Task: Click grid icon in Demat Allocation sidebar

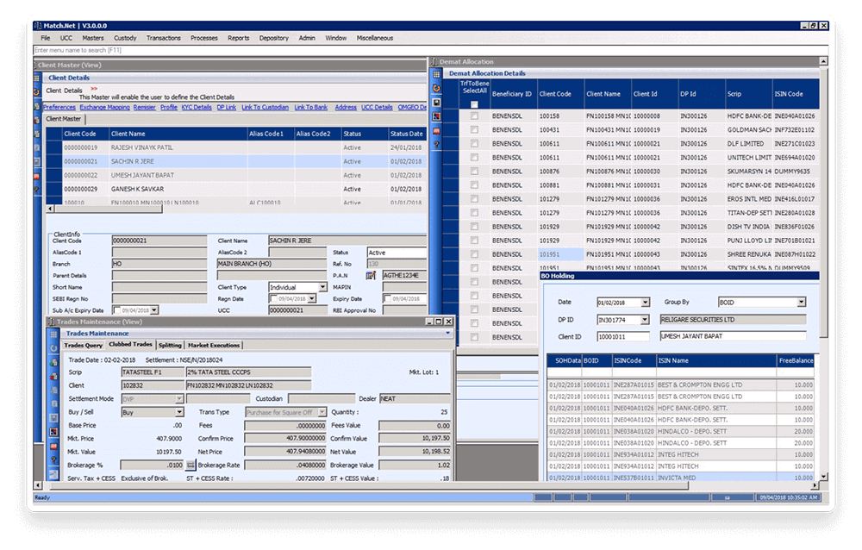Action: point(436,74)
